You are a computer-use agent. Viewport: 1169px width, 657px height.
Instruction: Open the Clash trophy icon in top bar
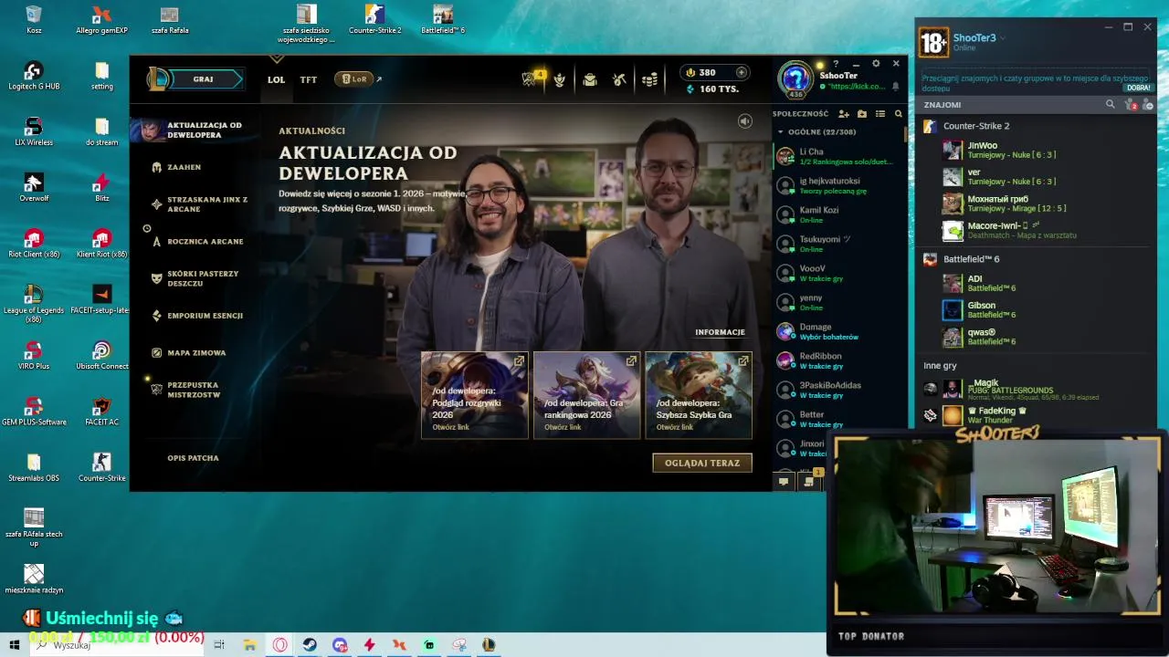(560, 79)
